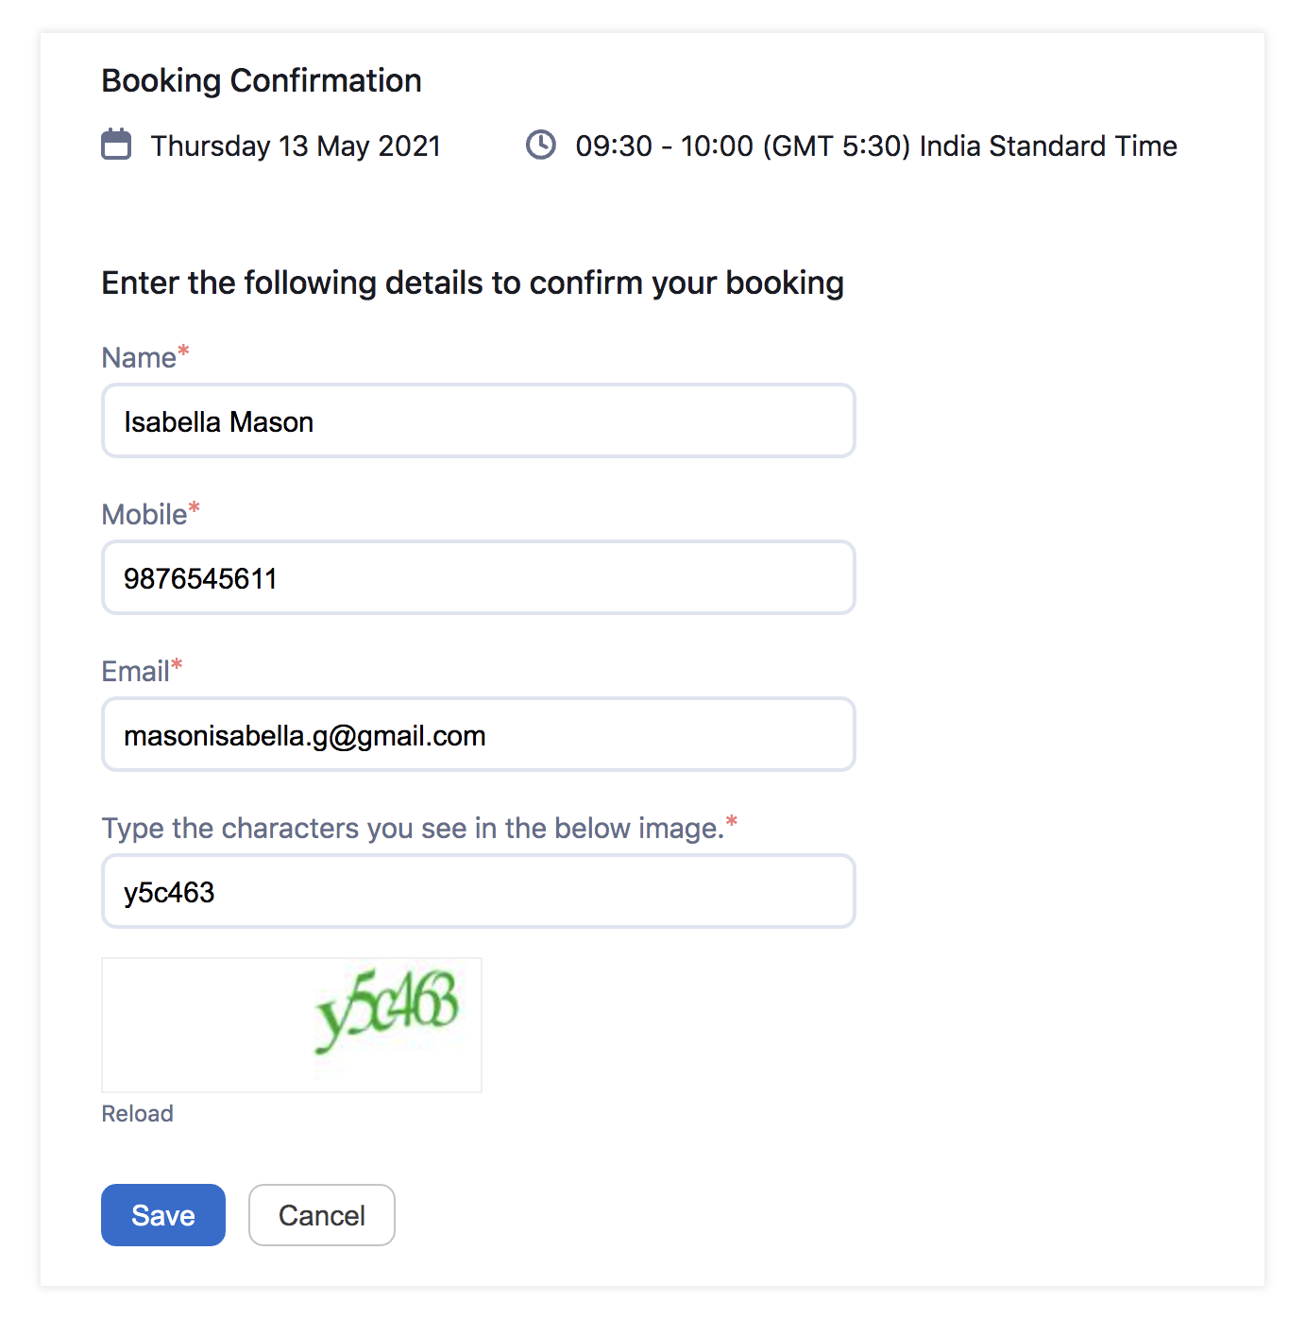Click the Mobile field label
1305x1319 pixels.
(x=144, y=515)
